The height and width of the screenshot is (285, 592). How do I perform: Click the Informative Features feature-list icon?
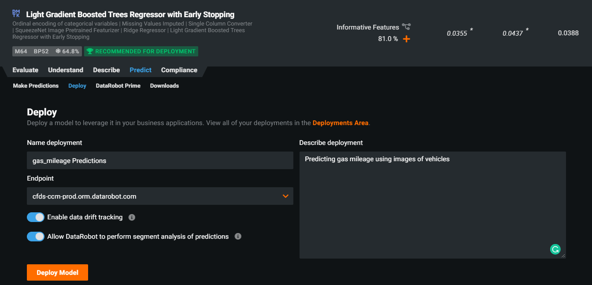(406, 27)
